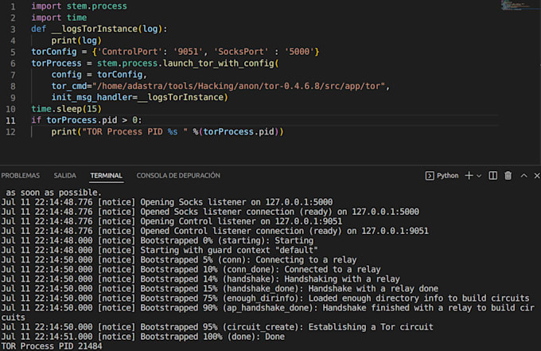
Task: Split the terminal with the split icon
Action: (x=493, y=176)
